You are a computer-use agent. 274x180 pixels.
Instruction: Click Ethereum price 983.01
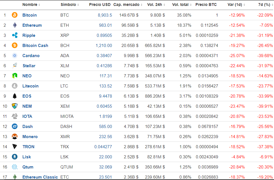[x=105, y=25]
